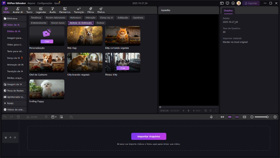This screenshot has height=158, width=280.
Task: Open the Configurações menu
Action: (44, 3)
